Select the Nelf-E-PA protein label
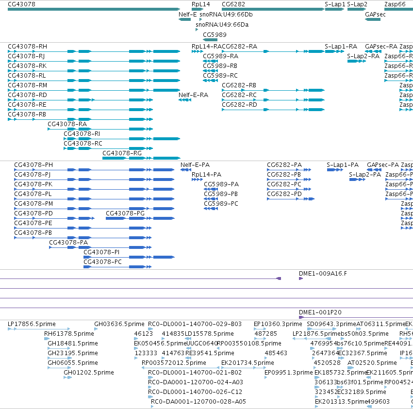 point(195,165)
